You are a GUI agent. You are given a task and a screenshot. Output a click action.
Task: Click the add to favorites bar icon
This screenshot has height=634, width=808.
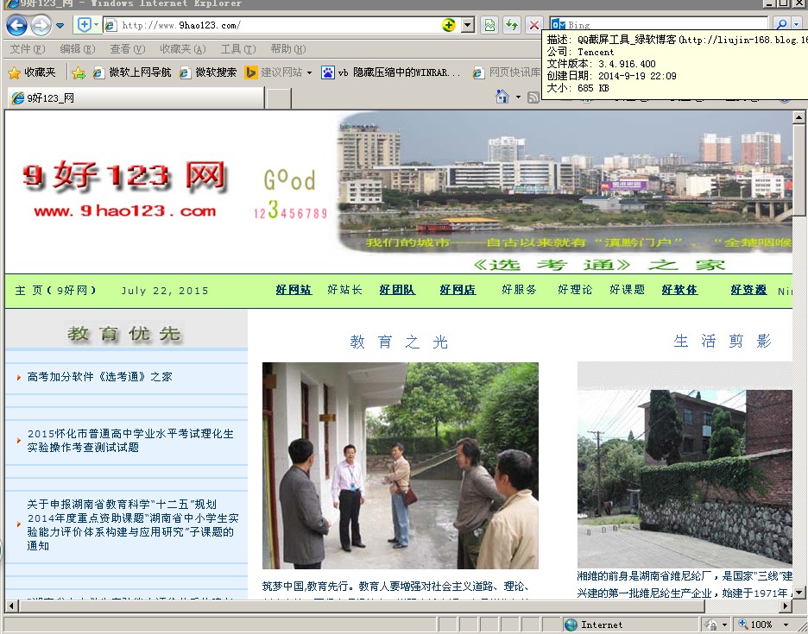tap(79, 72)
